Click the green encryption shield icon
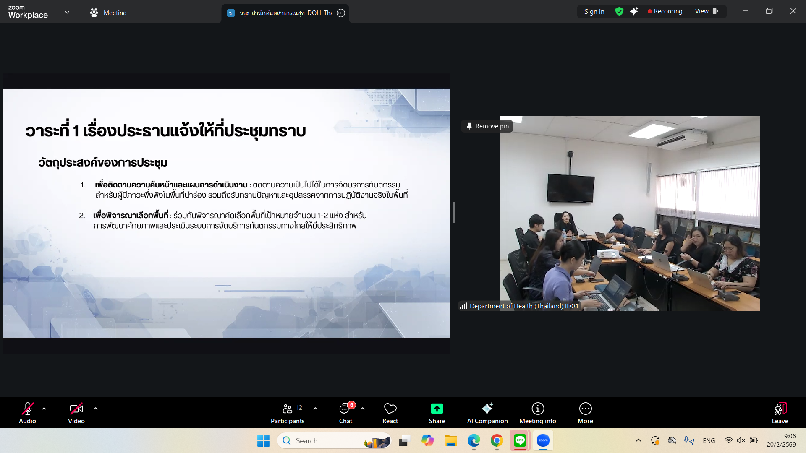Image resolution: width=806 pixels, height=453 pixels. [619, 11]
